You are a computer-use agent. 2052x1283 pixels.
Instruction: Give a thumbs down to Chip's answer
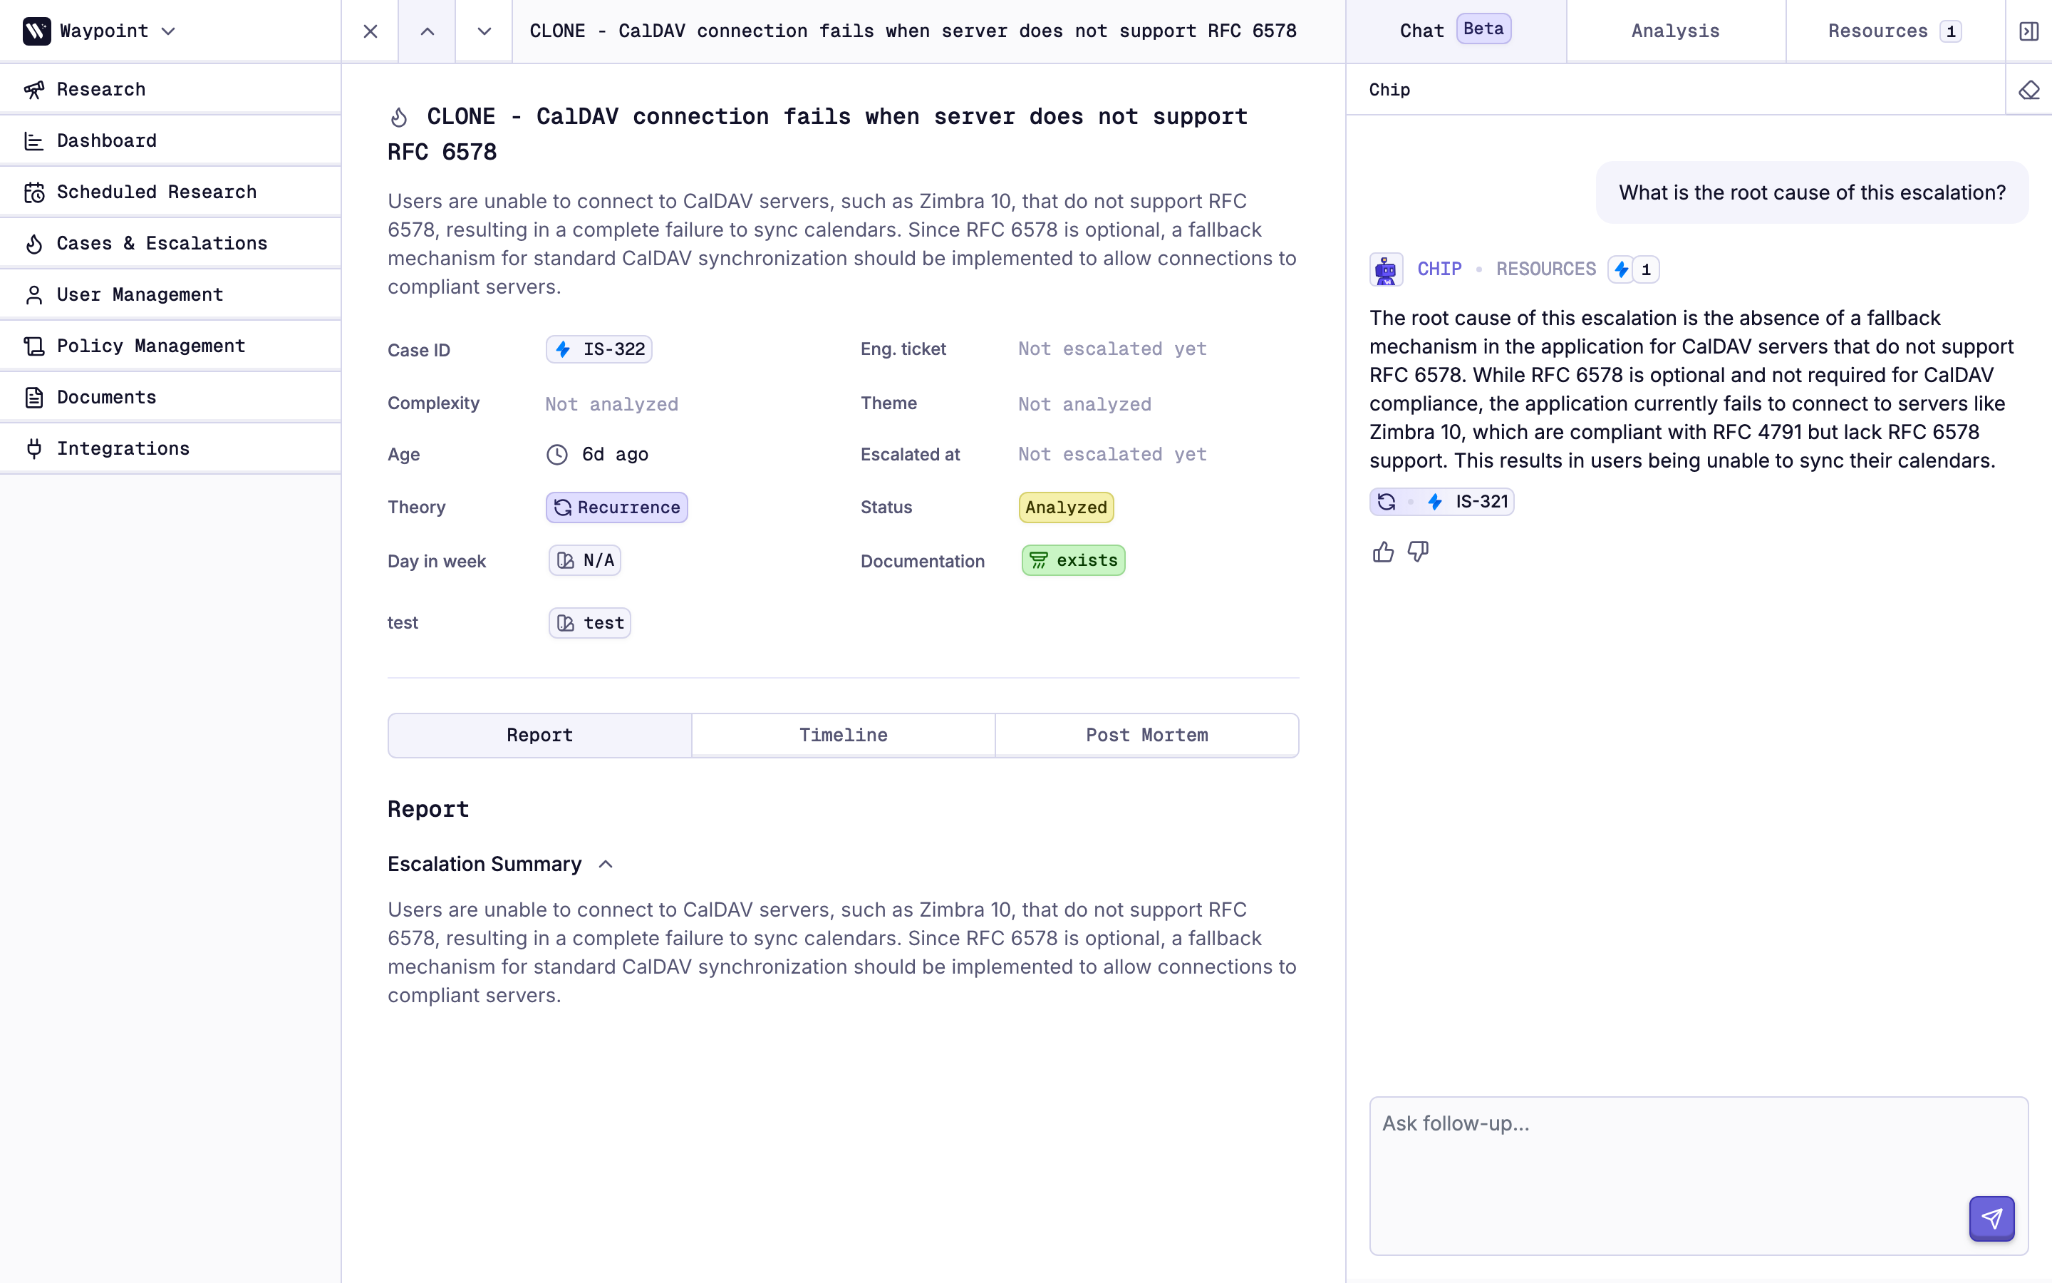point(1419,552)
